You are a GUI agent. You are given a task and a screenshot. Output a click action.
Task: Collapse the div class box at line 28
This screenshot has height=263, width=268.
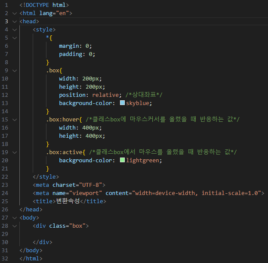15,226
